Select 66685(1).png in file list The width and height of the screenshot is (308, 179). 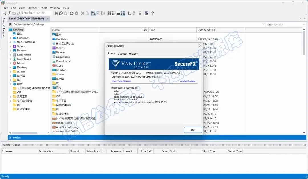(x=64, y=123)
